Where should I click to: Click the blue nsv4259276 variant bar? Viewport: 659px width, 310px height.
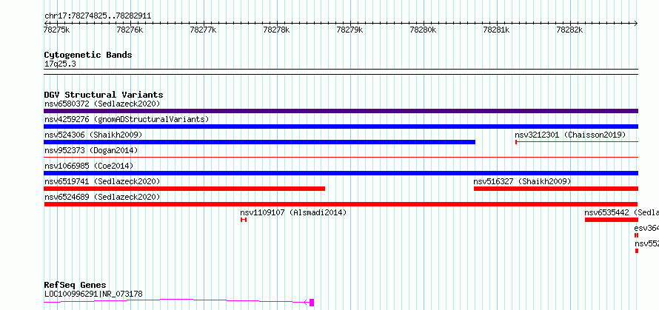[x=341, y=127]
